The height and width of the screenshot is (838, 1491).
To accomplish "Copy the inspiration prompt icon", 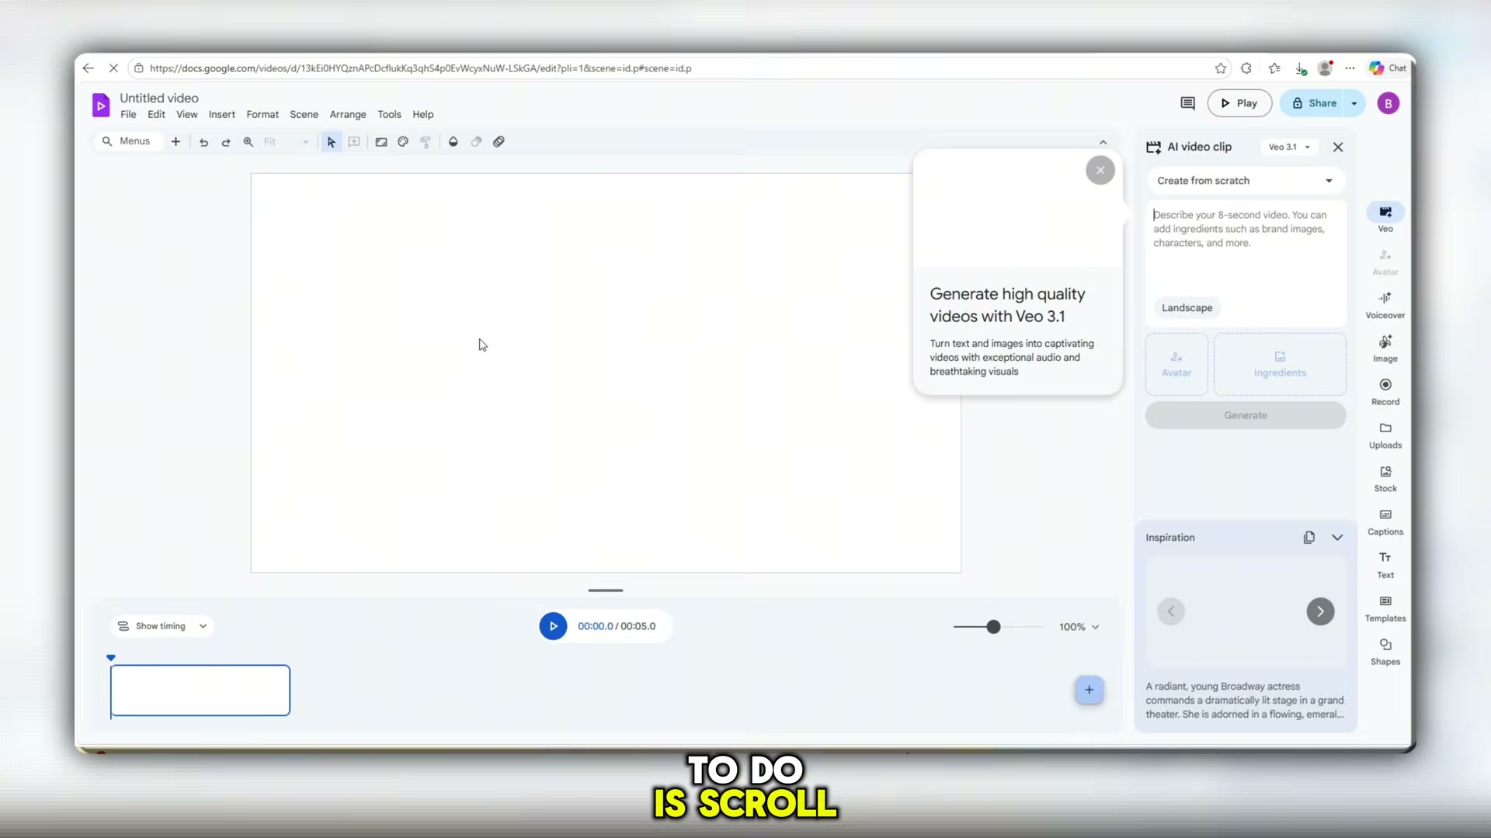I will click(1309, 537).
